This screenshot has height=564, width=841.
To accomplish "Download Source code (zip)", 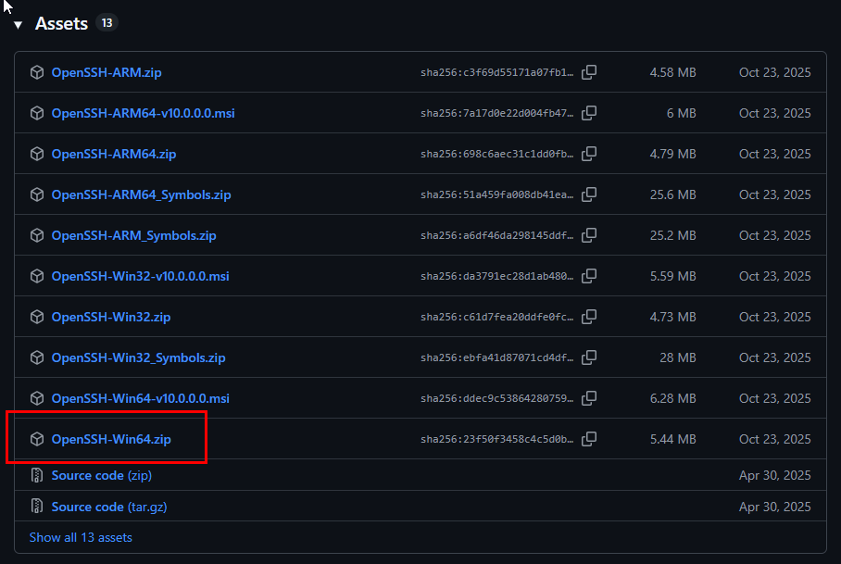I will [x=101, y=475].
